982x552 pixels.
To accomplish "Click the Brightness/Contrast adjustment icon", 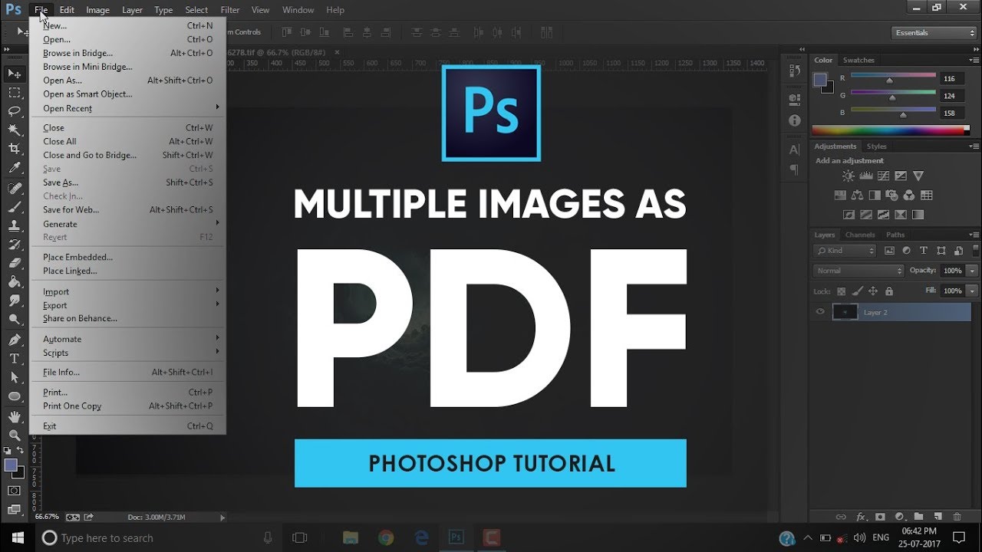I will pyautogui.click(x=848, y=176).
